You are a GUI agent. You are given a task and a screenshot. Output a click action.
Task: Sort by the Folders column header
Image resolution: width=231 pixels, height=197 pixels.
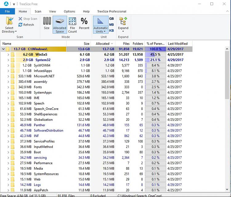point(138,44)
